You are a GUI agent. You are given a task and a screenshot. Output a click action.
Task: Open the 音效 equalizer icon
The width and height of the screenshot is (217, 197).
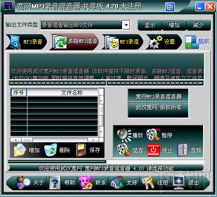tap(182, 150)
